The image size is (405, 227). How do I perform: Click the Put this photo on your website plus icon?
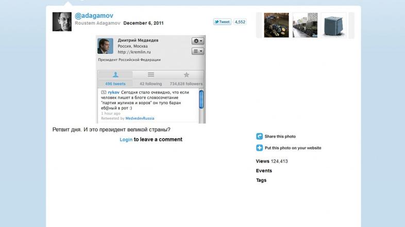coord(260,148)
